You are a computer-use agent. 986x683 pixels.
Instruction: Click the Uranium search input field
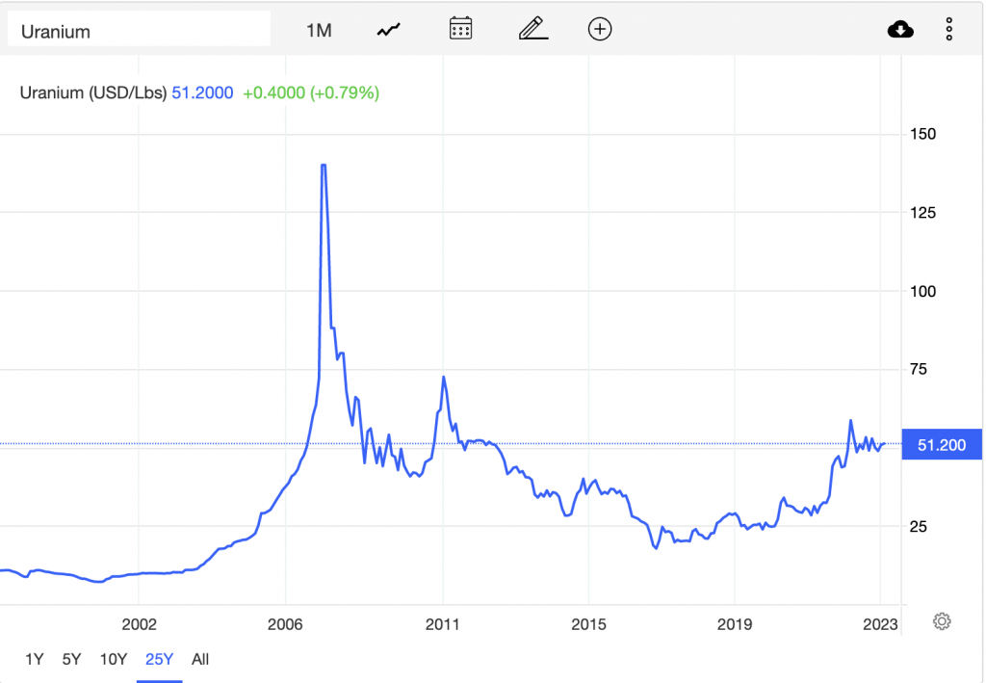pos(139,30)
